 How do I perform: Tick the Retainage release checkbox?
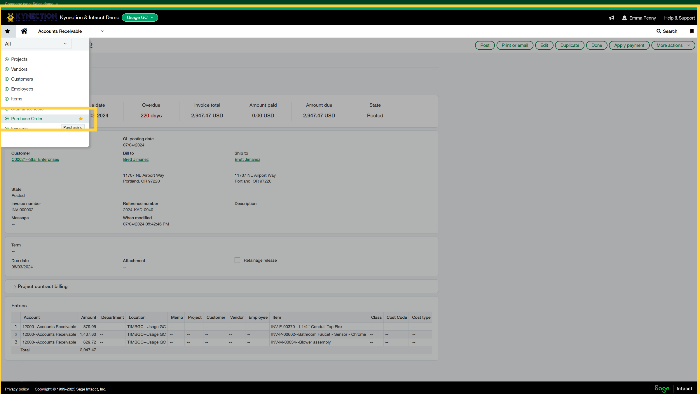pyautogui.click(x=237, y=260)
